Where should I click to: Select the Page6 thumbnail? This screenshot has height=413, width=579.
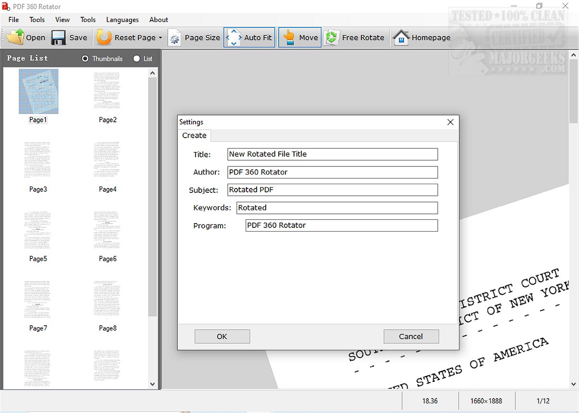(108, 231)
